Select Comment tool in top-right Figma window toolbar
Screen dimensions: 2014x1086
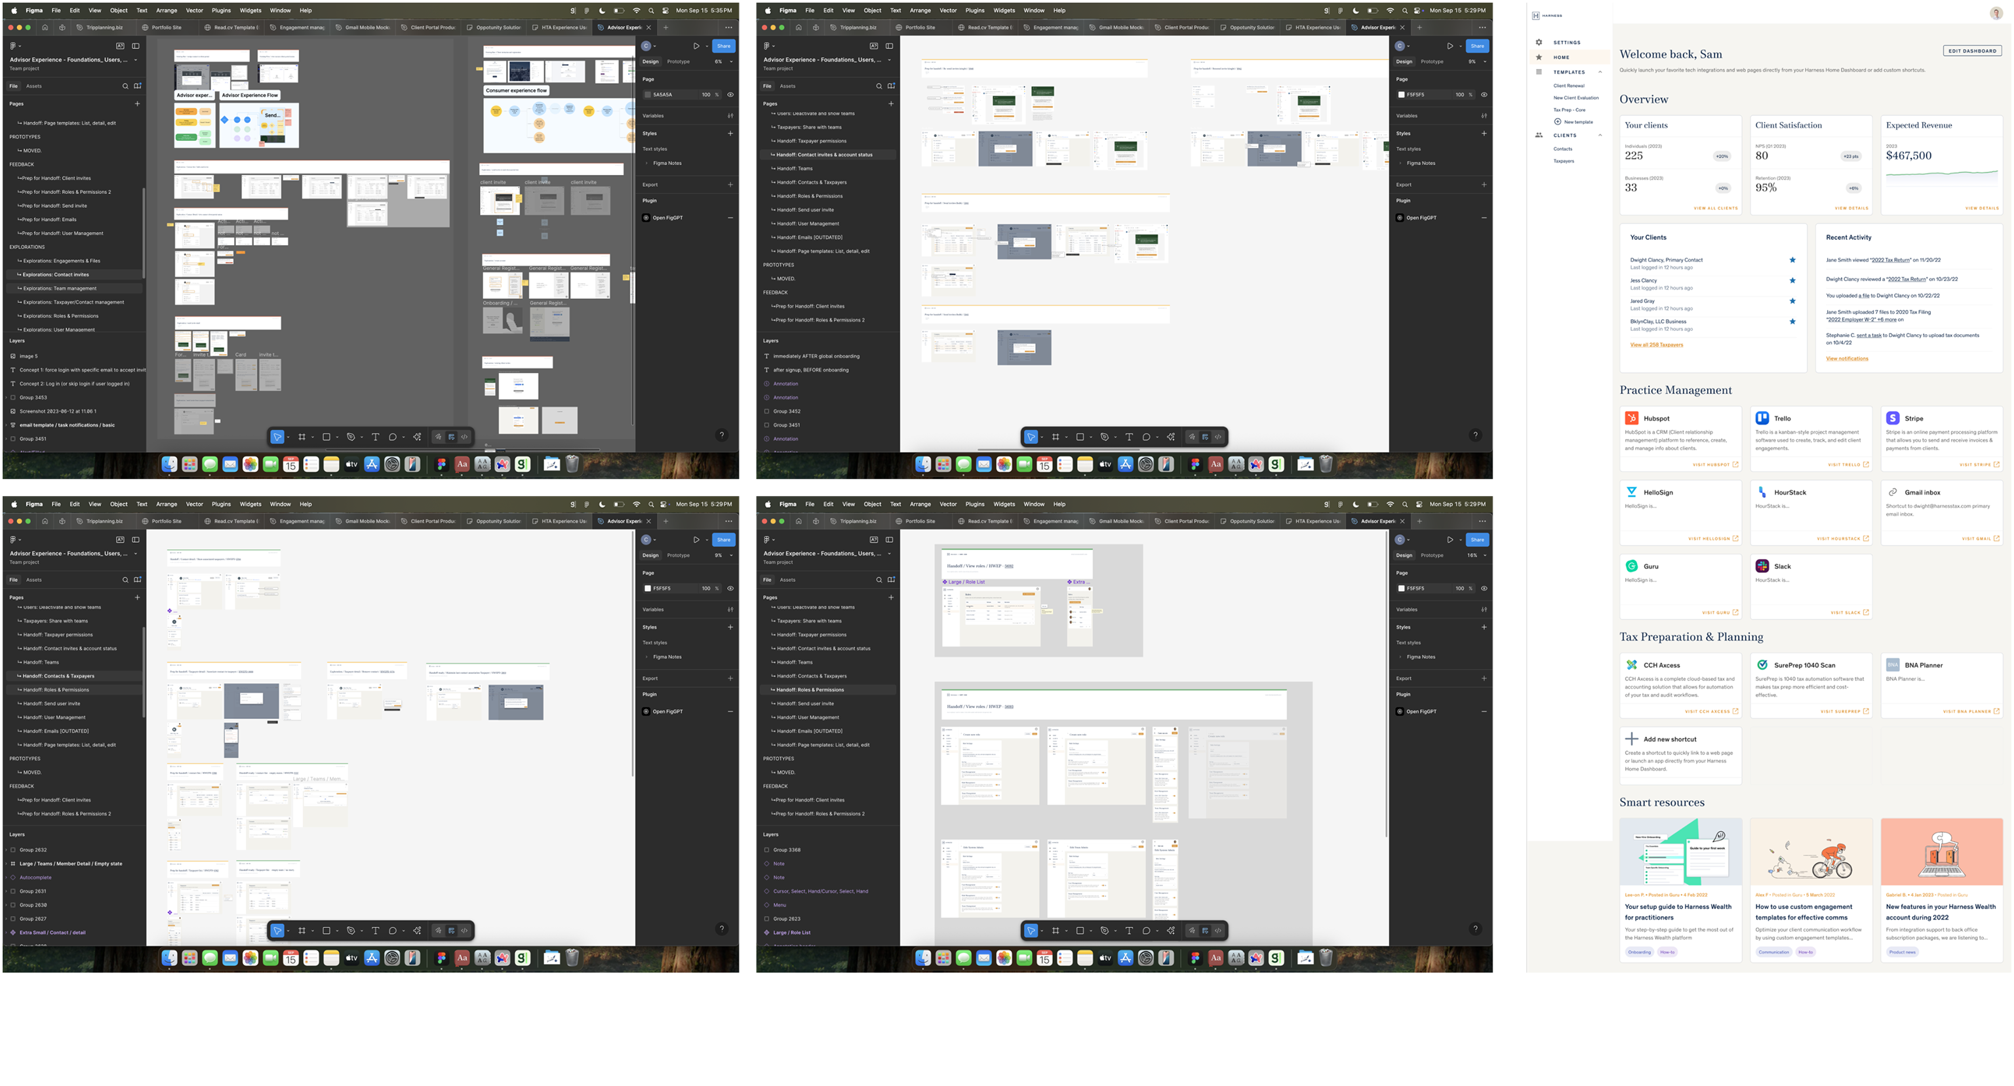point(1146,437)
